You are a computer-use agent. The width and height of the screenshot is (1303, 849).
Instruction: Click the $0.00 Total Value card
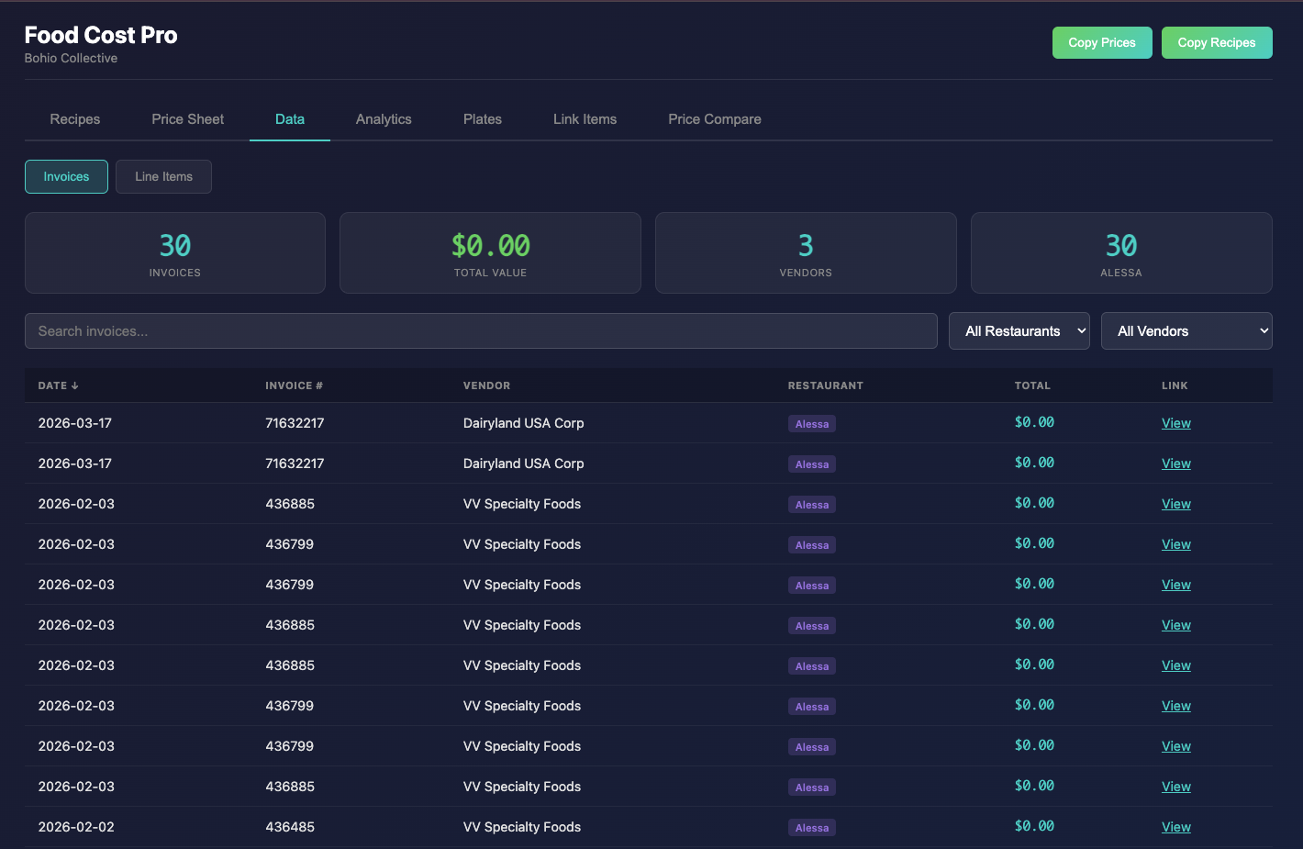[491, 253]
